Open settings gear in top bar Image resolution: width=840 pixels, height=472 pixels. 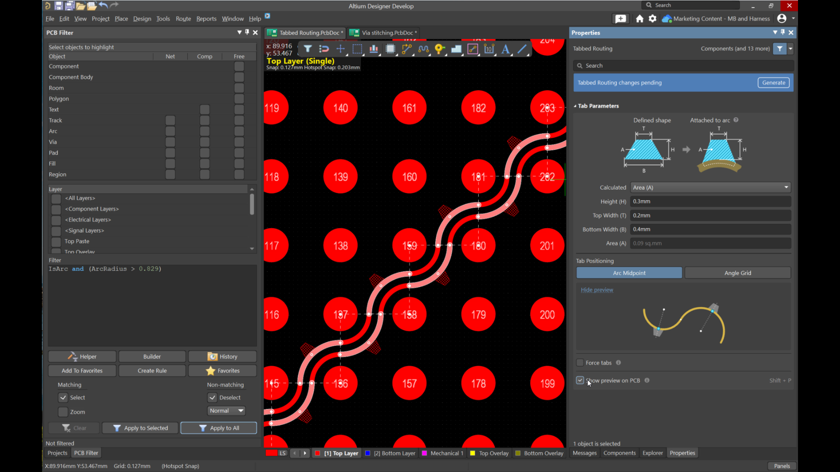(652, 18)
